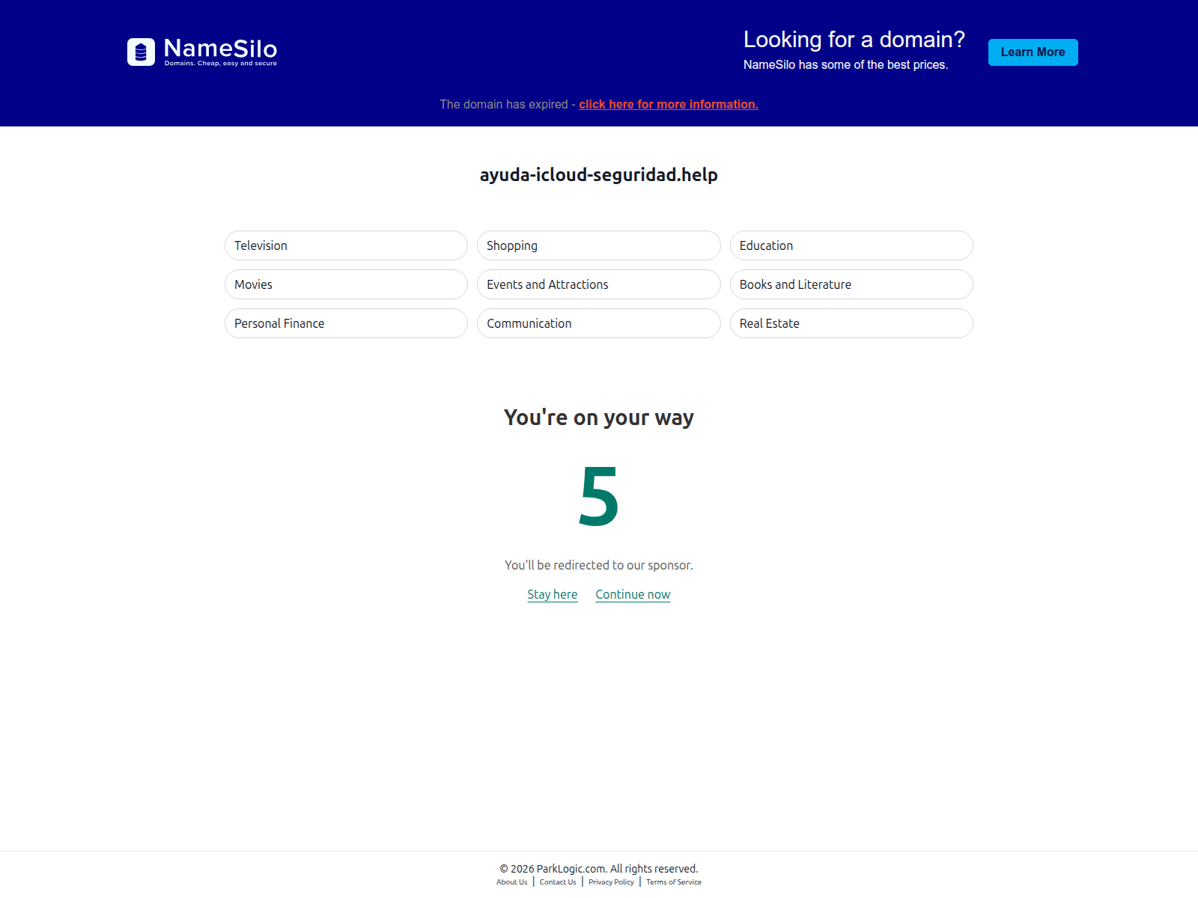Choose the Personal Finance category
The height and width of the screenshot is (898, 1198).
point(346,323)
